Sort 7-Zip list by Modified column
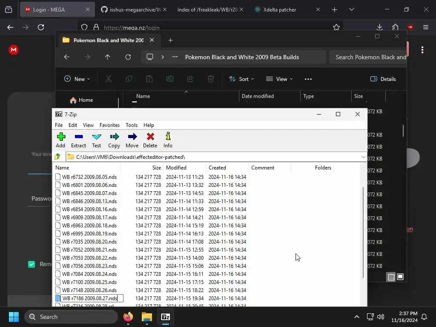The image size is (436, 327). [185, 168]
